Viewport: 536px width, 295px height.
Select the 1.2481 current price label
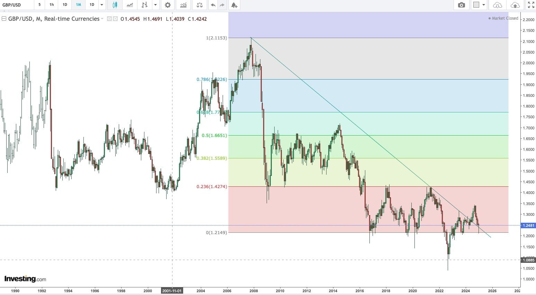(528, 225)
